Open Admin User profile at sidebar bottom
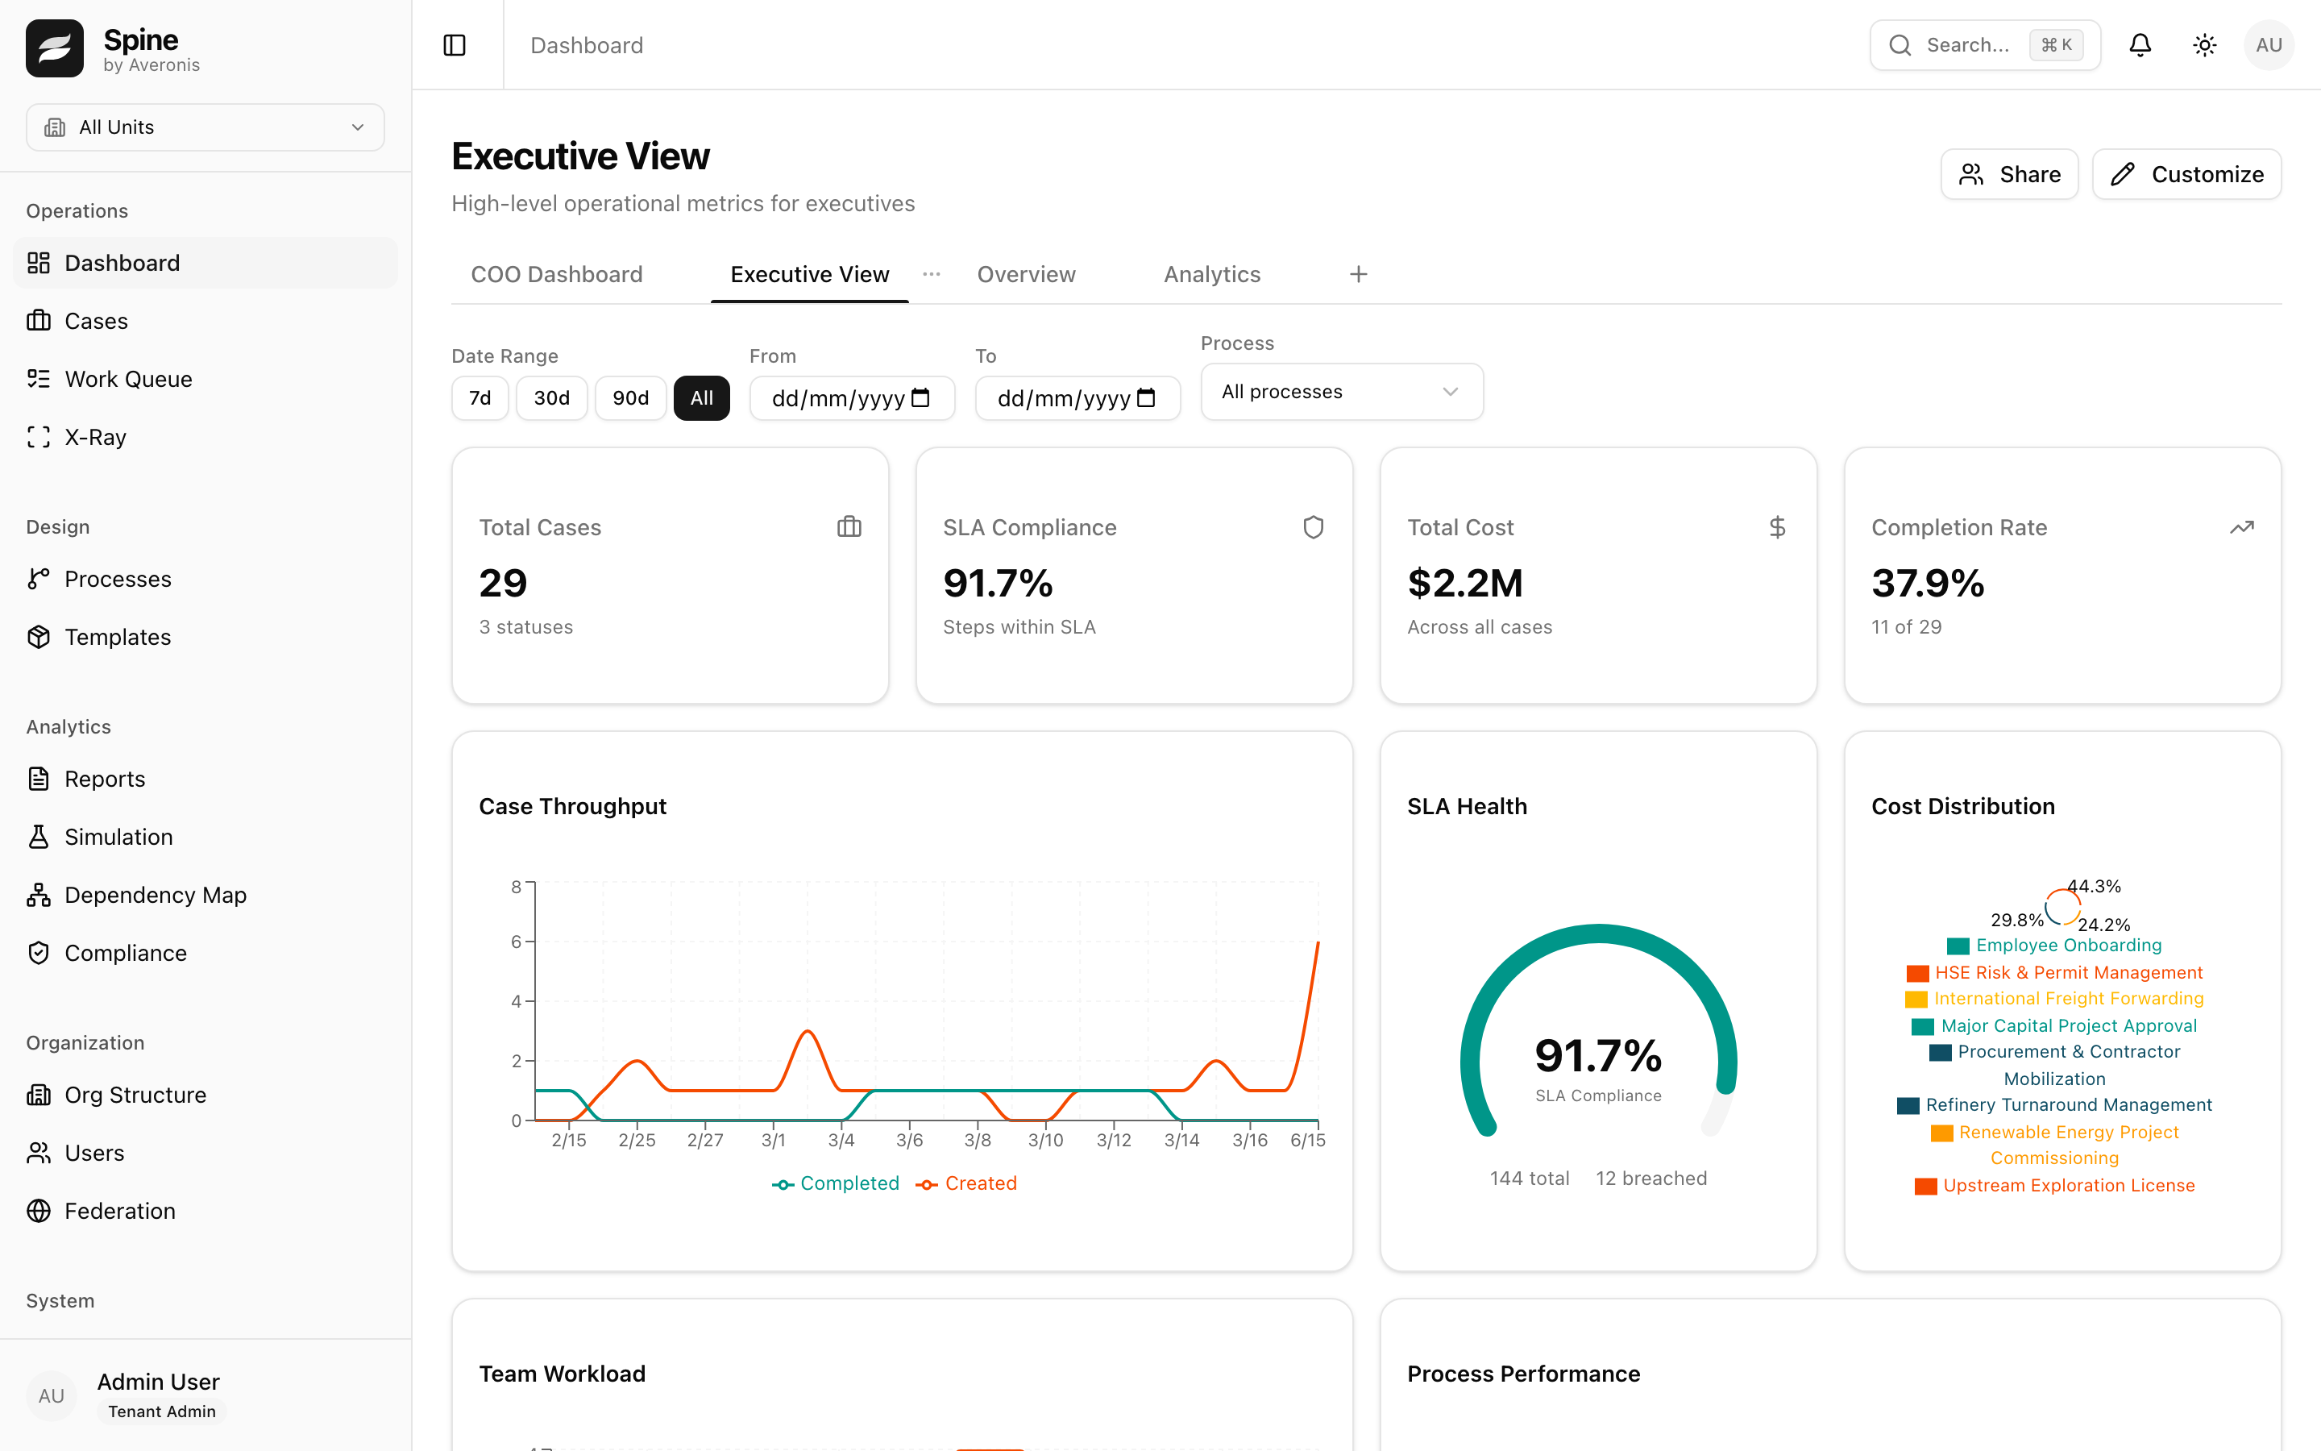 (x=206, y=1395)
